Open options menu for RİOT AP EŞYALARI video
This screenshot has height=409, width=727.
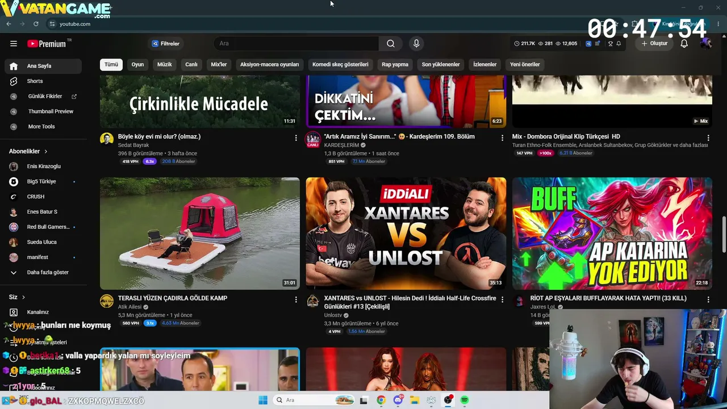708,299
